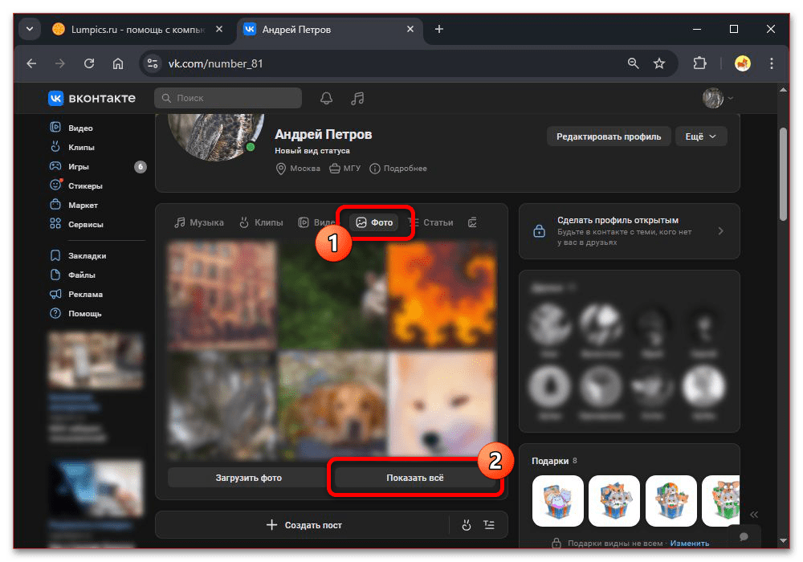Click the browser extensions puzzle icon
This screenshot has width=803, height=562.
pos(699,63)
